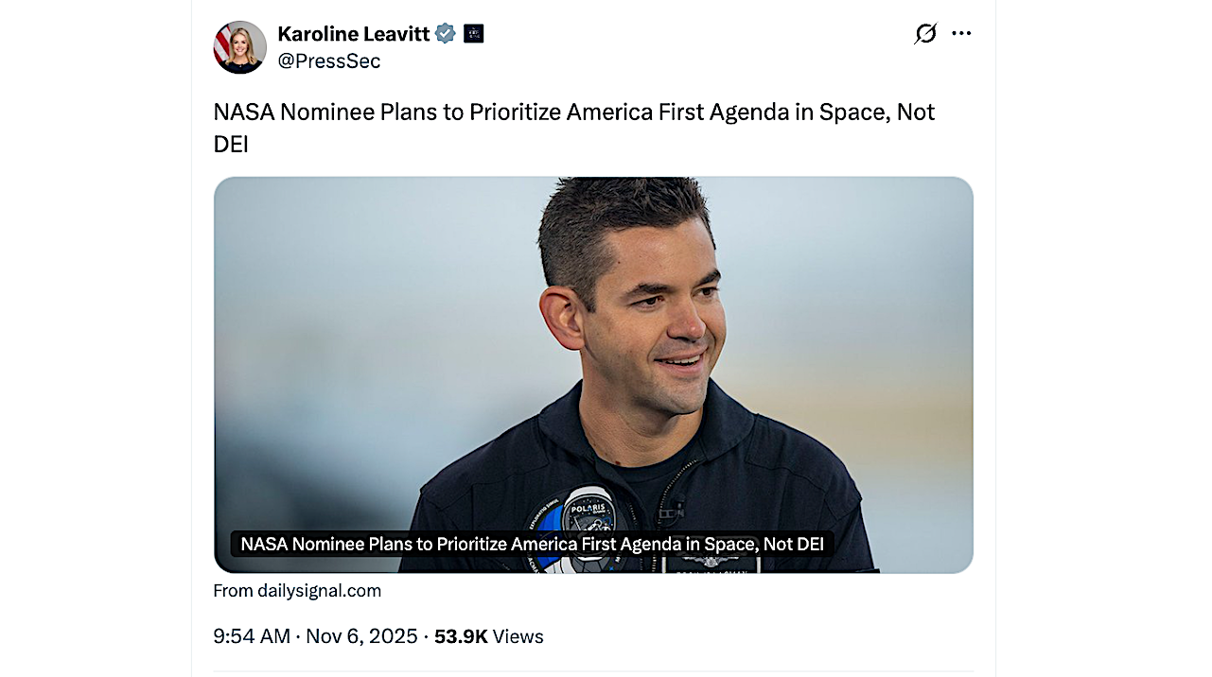Click the Polaris patch area of the preview photo
Image resolution: width=1212 pixels, height=677 pixels.
[586, 509]
